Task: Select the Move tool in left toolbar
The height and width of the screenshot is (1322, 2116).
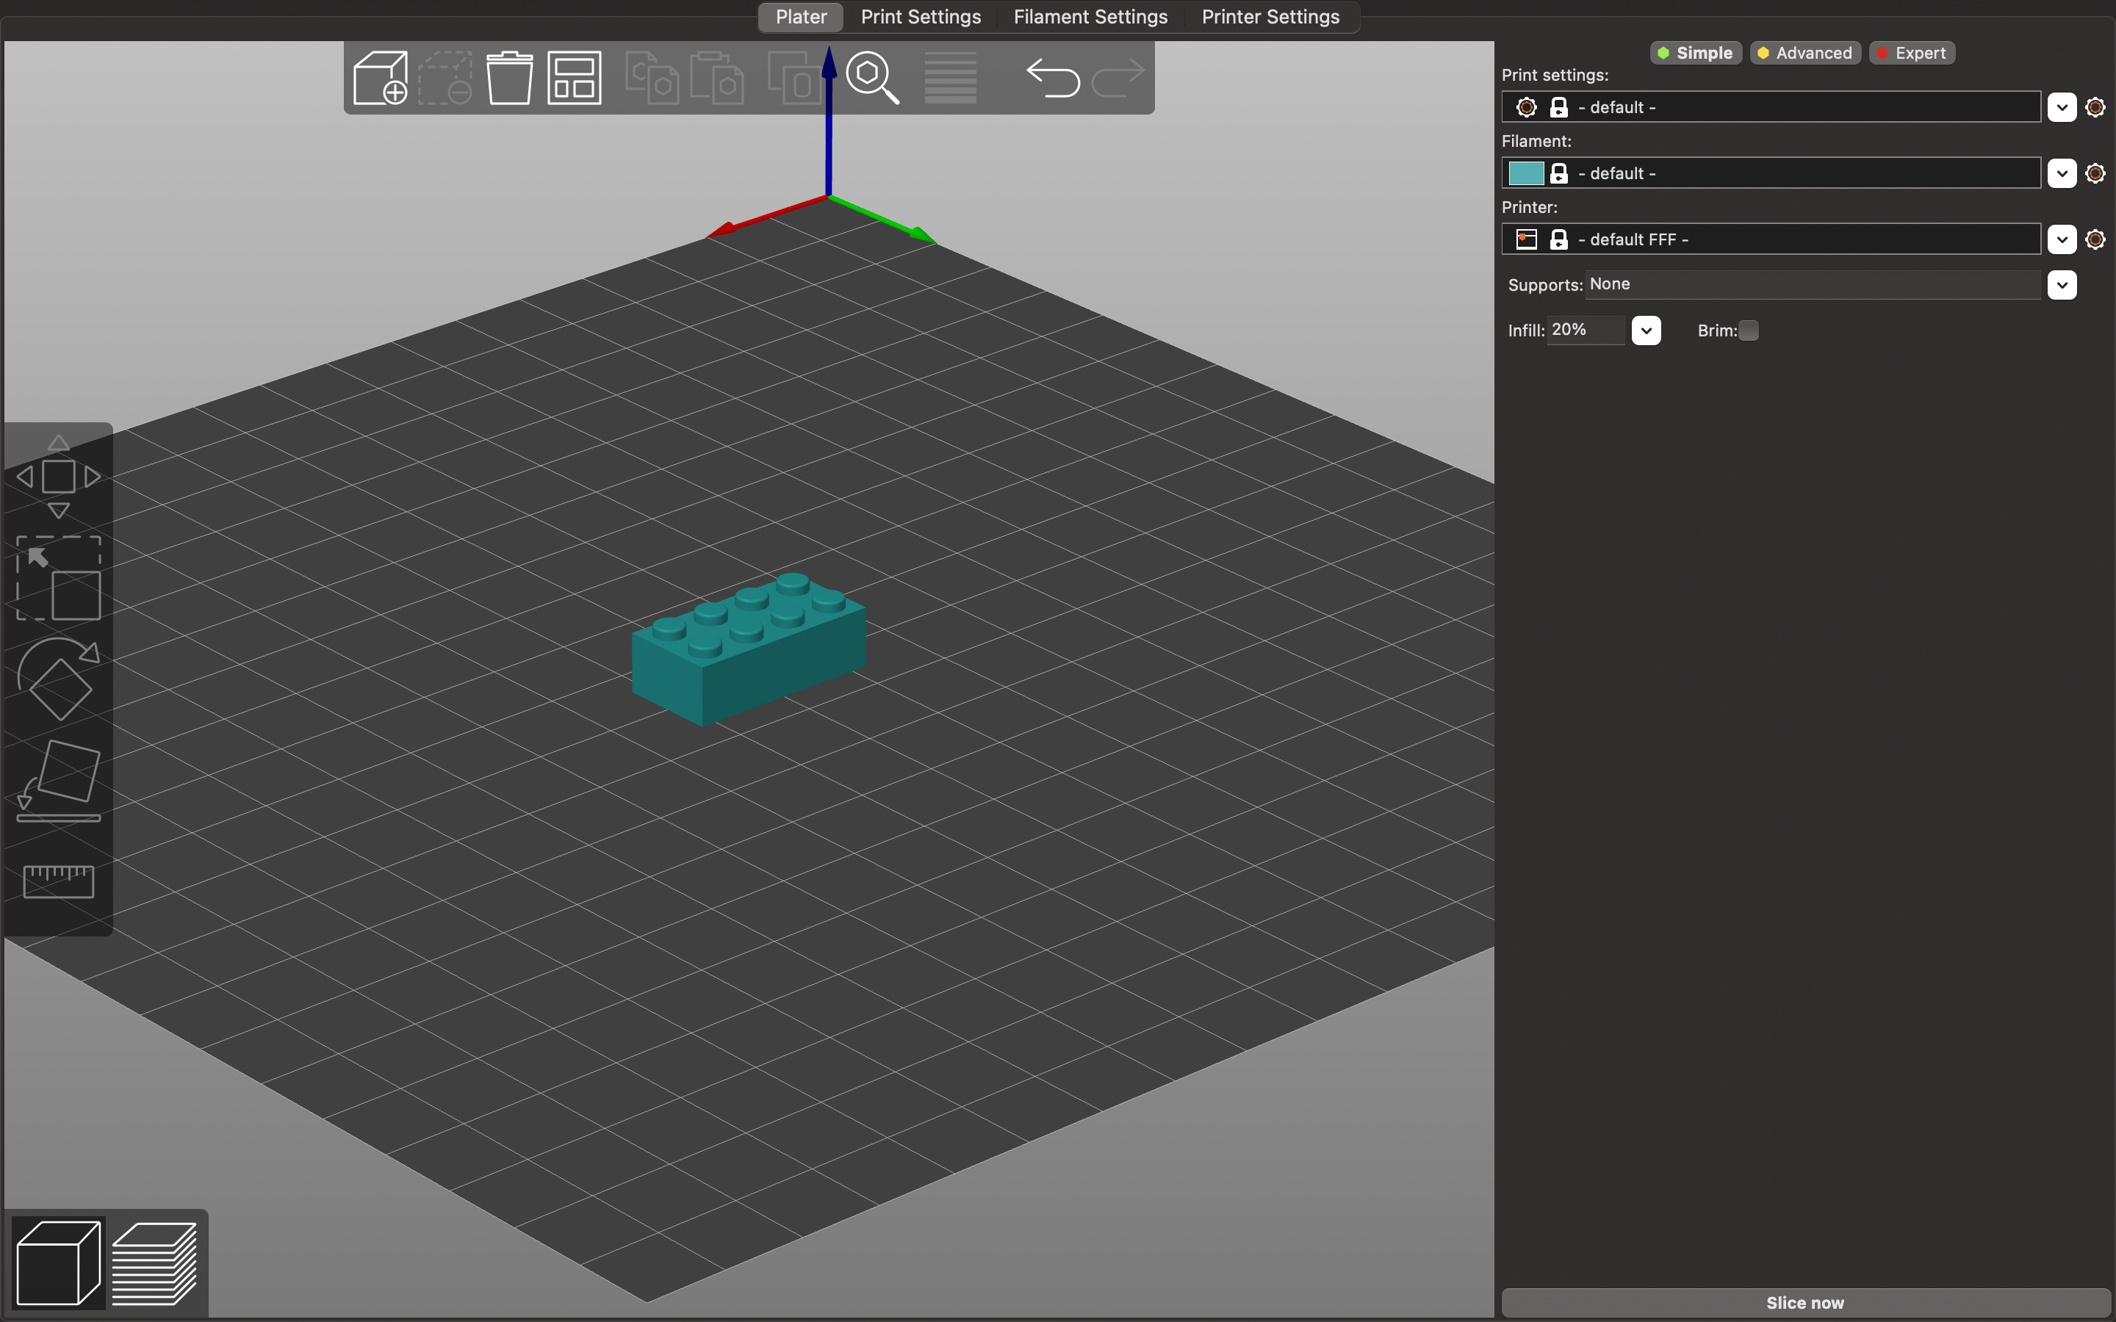Action: 59,477
